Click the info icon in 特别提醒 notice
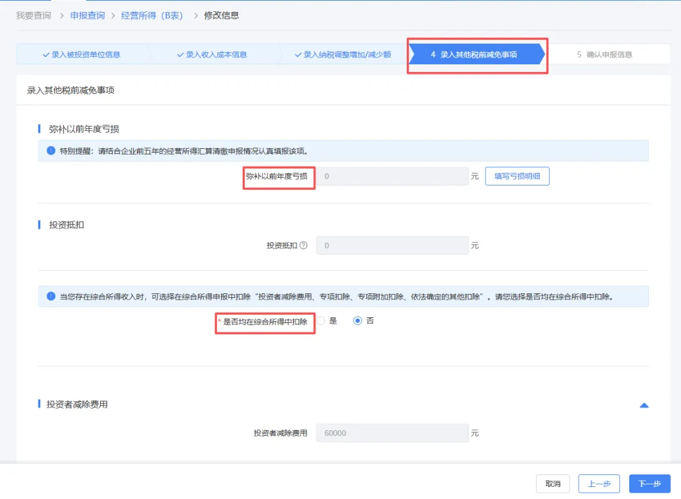681x499 pixels. click(x=51, y=151)
